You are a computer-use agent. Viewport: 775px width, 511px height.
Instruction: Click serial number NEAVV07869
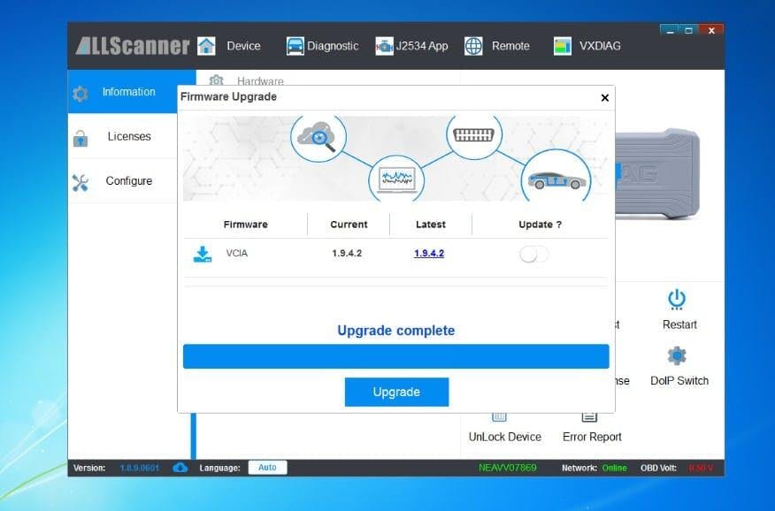click(x=507, y=468)
